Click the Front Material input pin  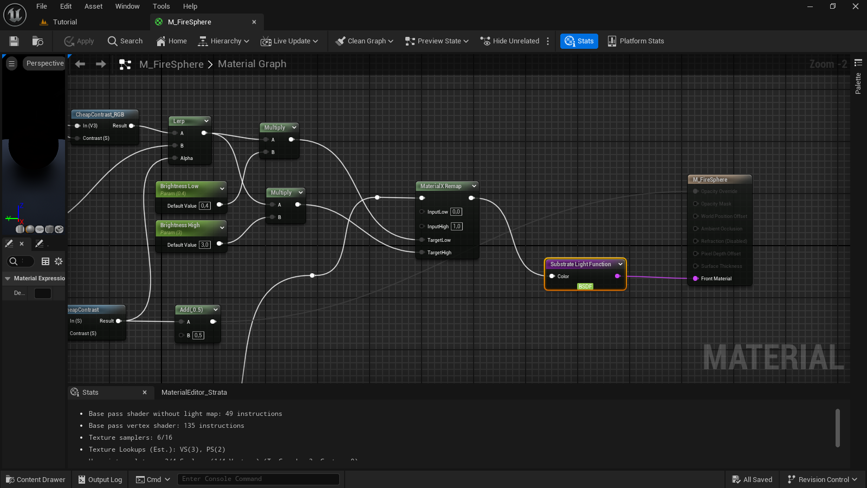pyautogui.click(x=696, y=279)
